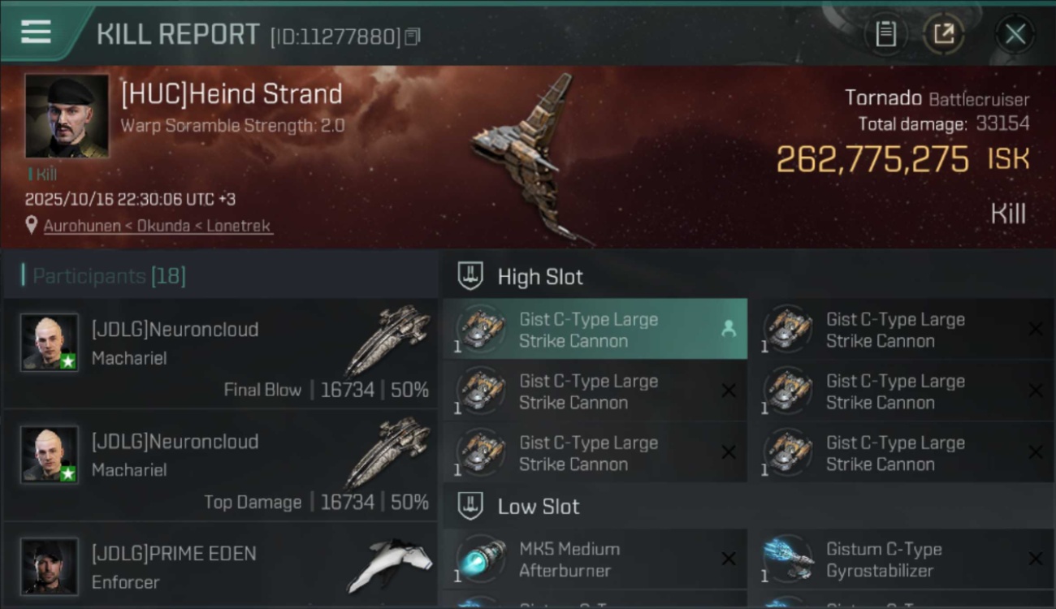Select highlighted Gist C-Type Strike Cannon
Viewport: 1056px width, 609px height.
click(595, 329)
